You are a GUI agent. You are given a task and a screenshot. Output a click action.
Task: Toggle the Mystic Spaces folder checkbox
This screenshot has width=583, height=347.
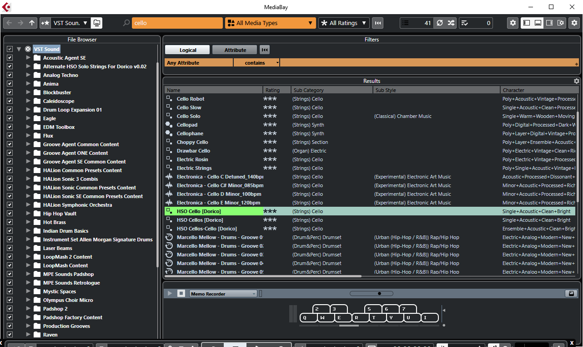point(10,291)
